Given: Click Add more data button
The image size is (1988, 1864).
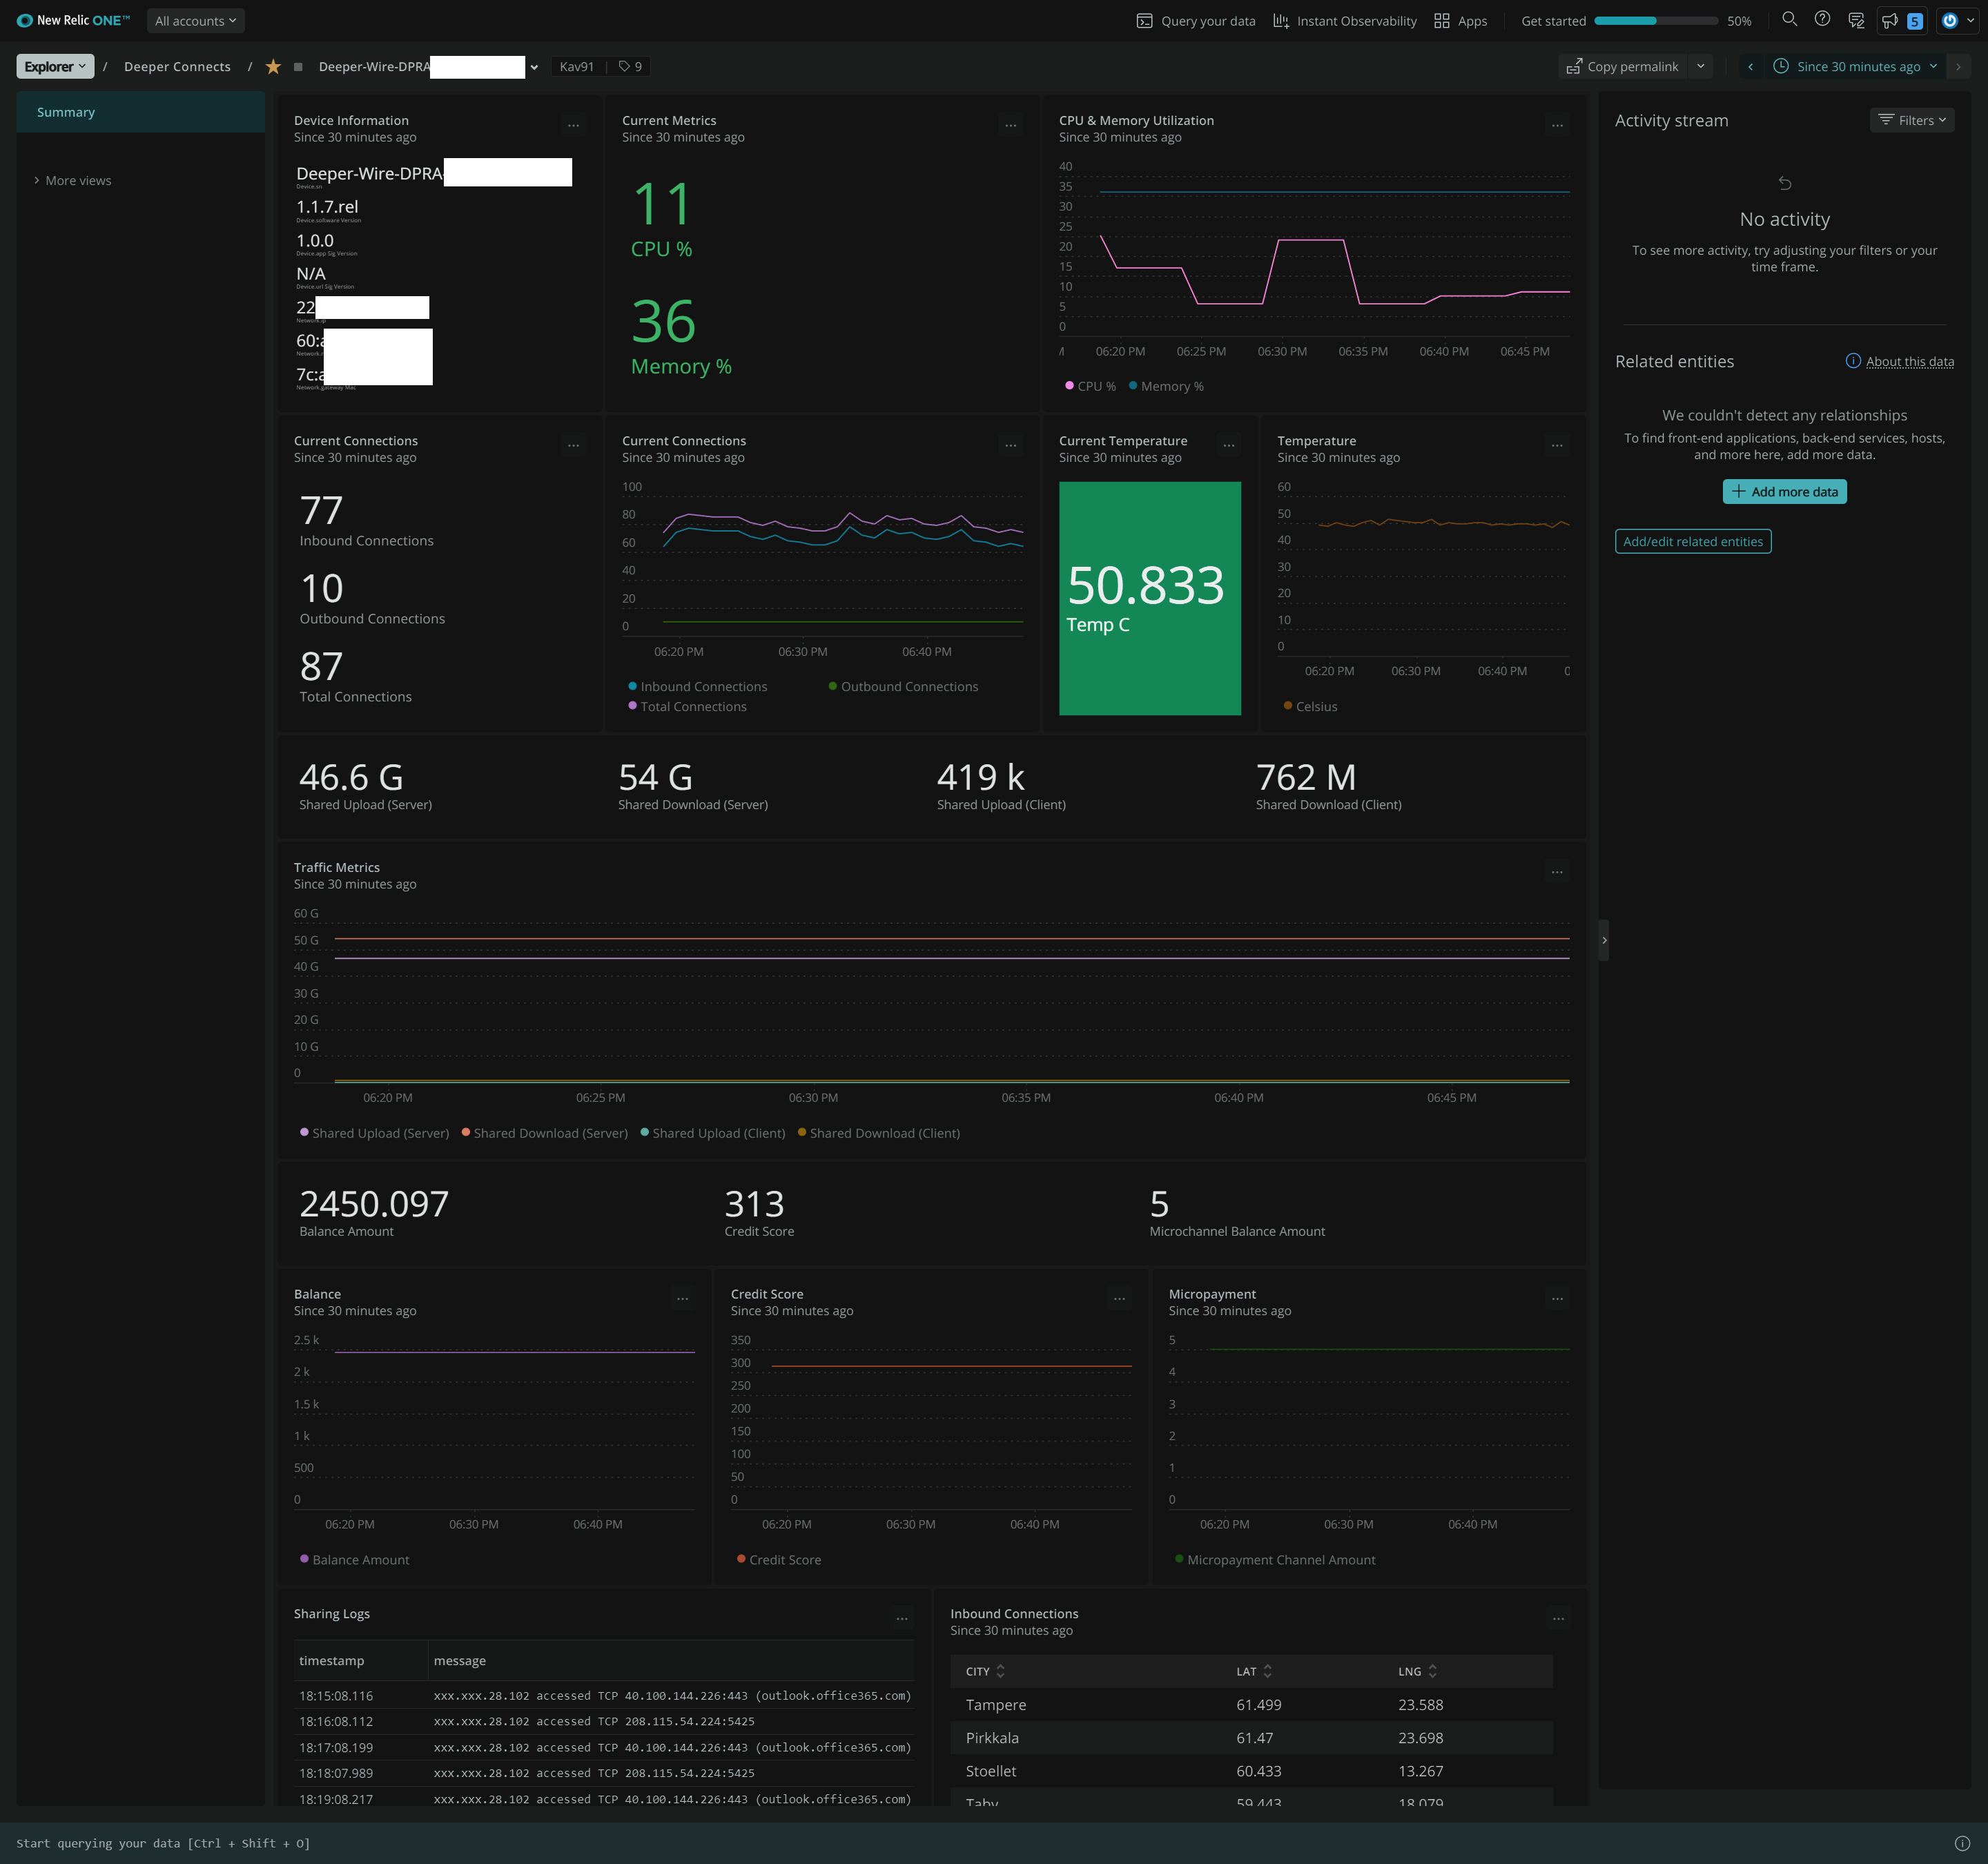Looking at the screenshot, I should [x=1784, y=491].
